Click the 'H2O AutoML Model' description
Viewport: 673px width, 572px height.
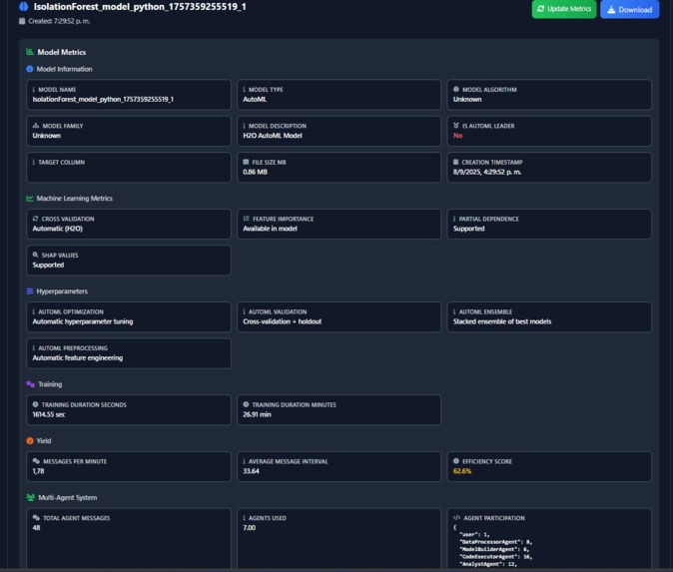(x=273, y=136)
